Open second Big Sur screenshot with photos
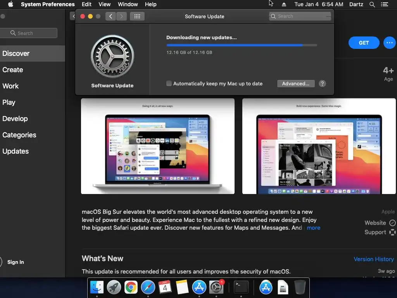This screenshot has width=397, height=298. 319,146
